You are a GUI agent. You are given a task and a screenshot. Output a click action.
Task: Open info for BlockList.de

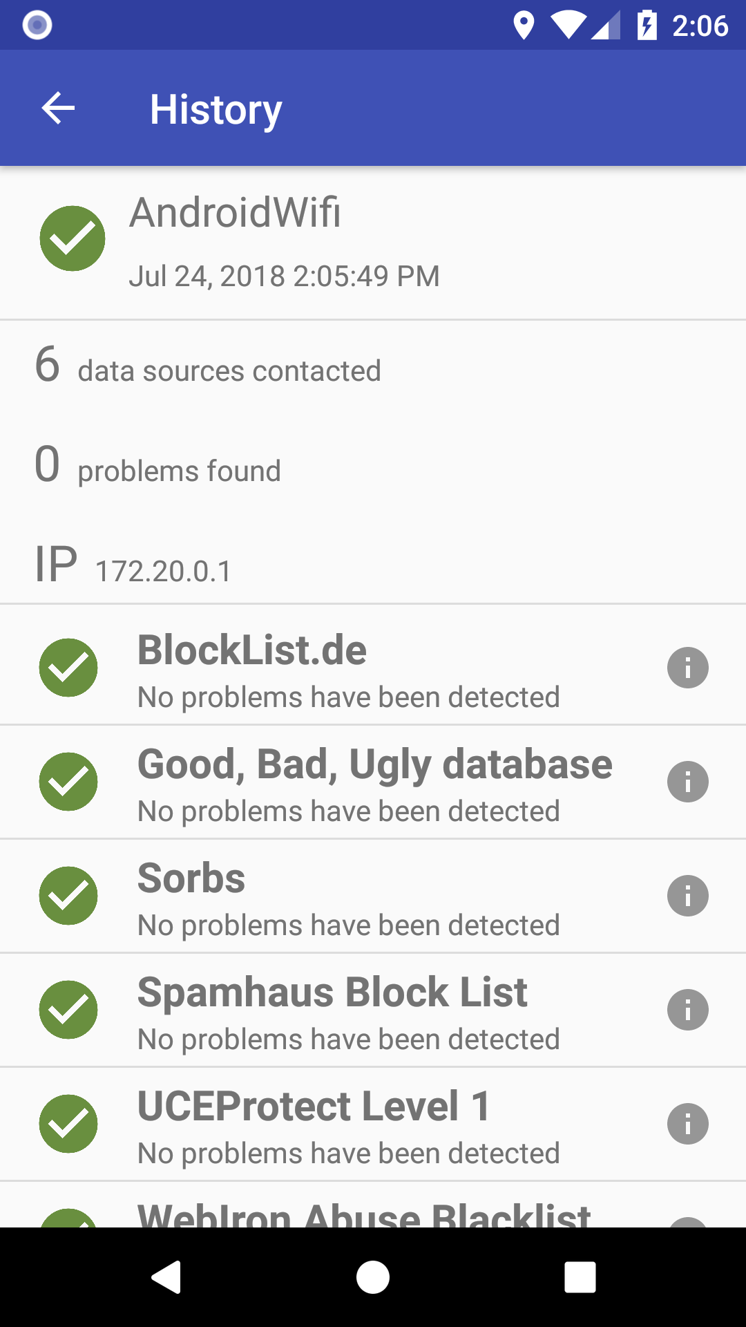pyautogui.click(x=687, y=668)
